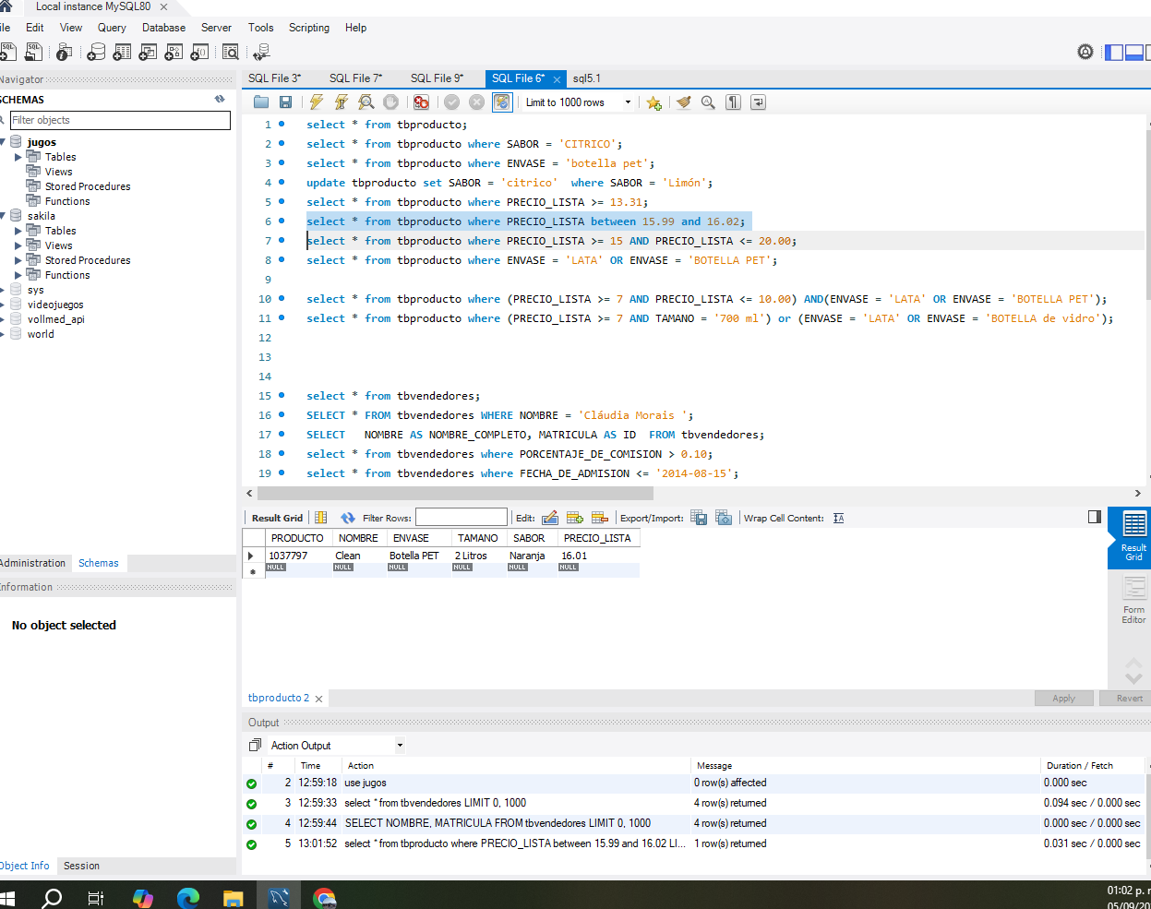Beautify the query with broom icon
Screen dimensions: 1151x909
click(x=683, y=102)
